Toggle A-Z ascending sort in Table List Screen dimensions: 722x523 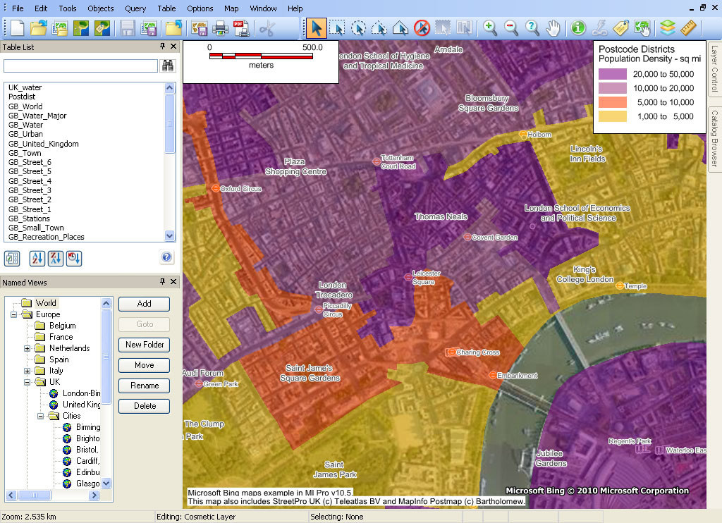37,258
